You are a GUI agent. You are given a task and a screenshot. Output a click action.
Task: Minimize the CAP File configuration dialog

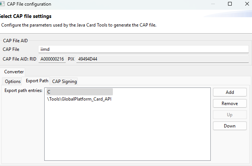[213, 4]
